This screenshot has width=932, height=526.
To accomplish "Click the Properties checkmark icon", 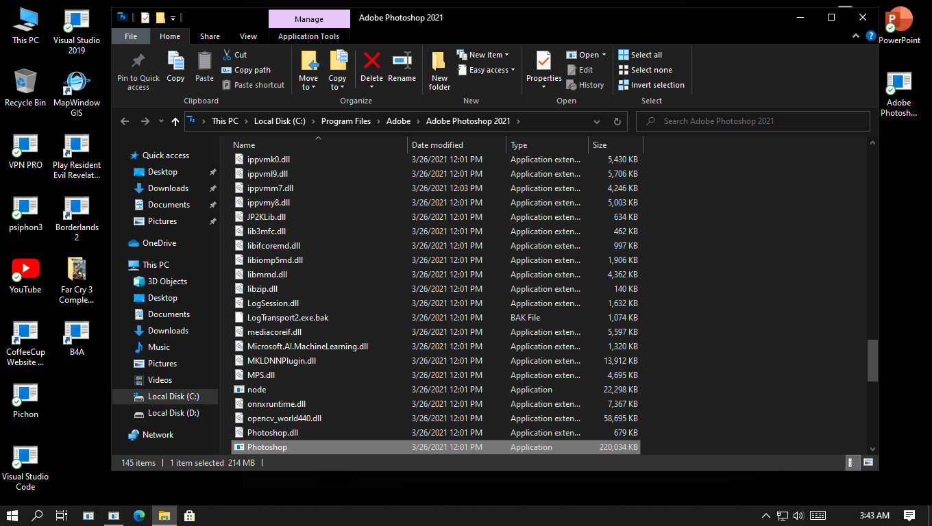I will pyautogui.click(x=543, y=61).
